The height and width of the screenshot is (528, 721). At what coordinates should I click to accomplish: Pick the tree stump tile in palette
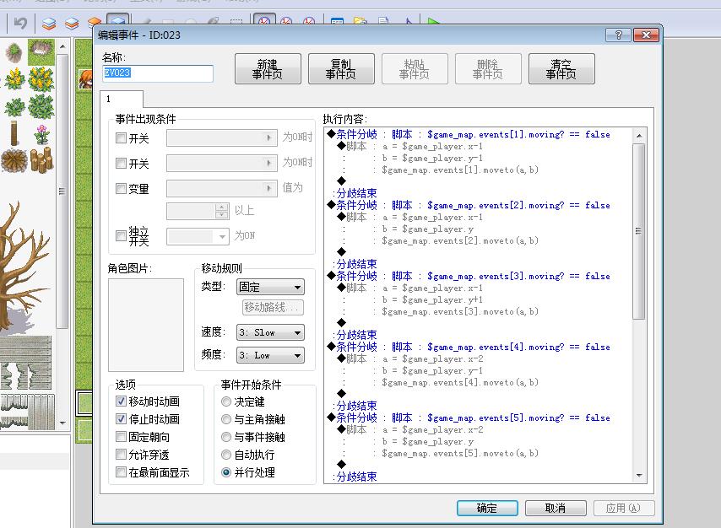pos(14,161)
